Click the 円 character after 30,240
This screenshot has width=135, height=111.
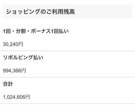coord(21,44)
